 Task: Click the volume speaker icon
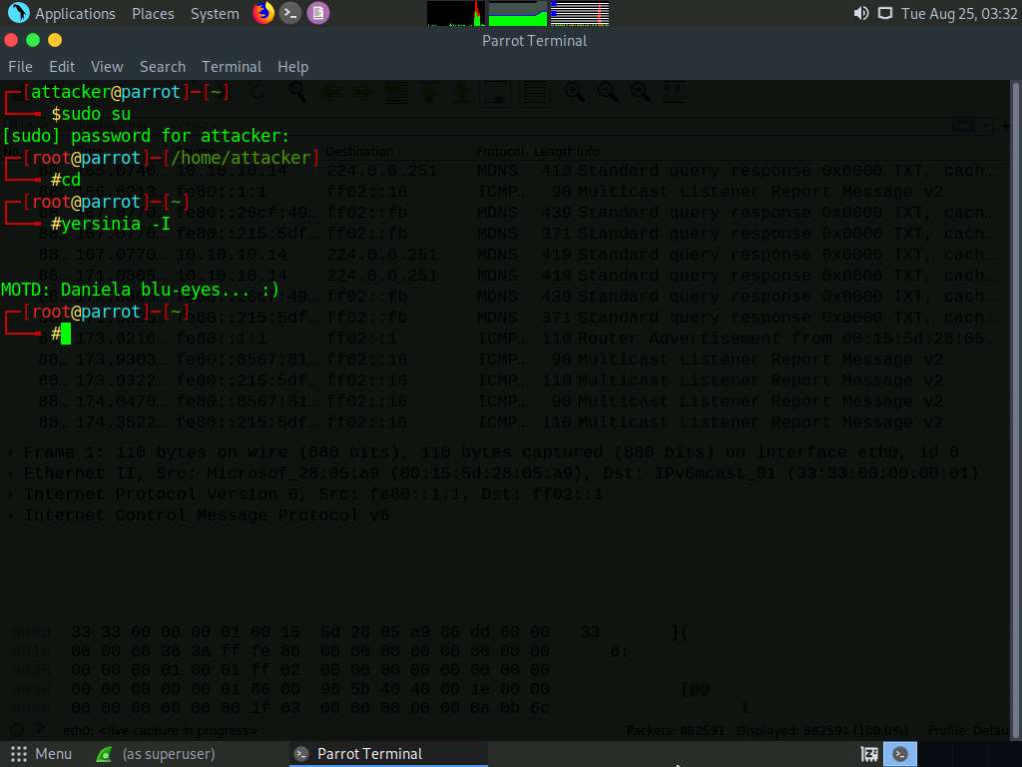pyautogui.click(x=861, y=13)
